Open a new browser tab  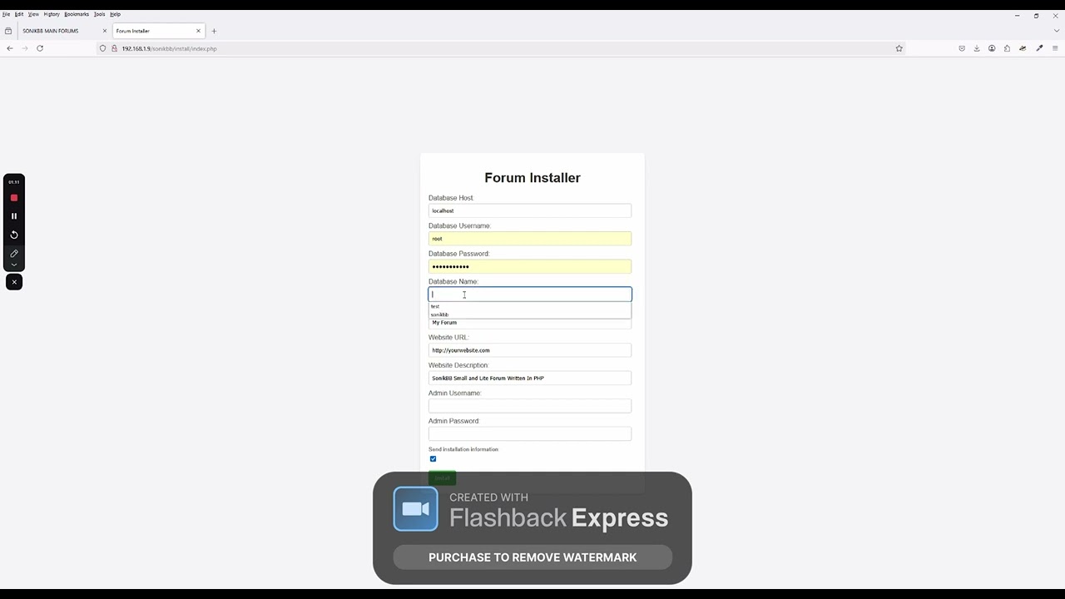[x=214, y=31]
